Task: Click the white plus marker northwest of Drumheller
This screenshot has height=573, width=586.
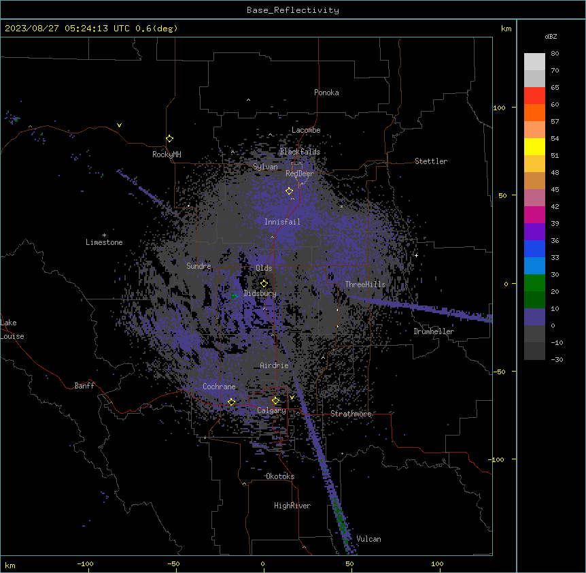Action: point(416,255)
